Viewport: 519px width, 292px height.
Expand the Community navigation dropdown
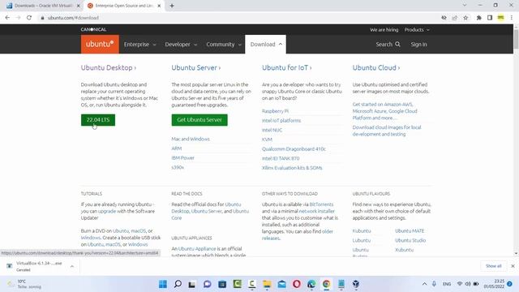224,44
